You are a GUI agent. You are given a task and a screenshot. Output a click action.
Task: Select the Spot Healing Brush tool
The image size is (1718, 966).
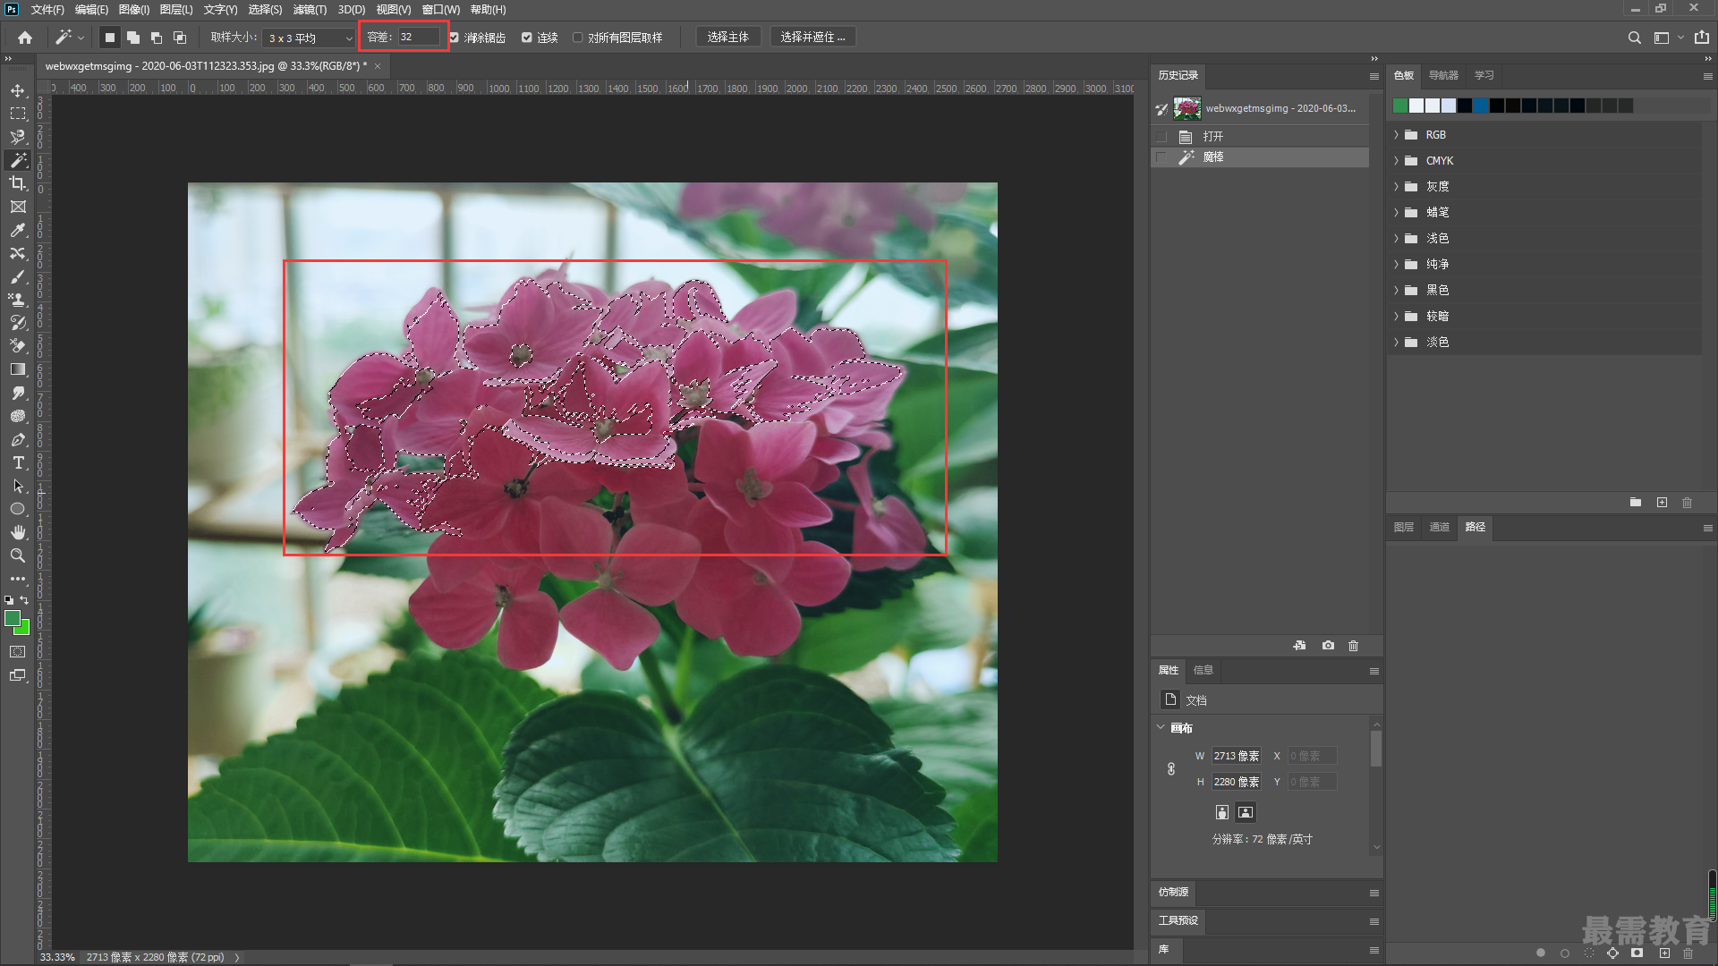[x=18, y=253]
